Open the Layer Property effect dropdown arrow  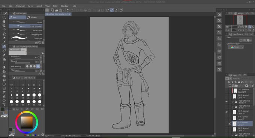coord(251,40)
